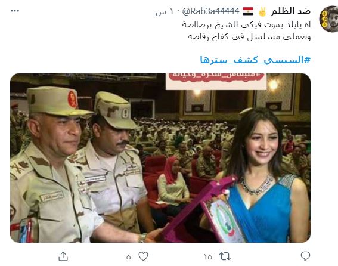Viewport: 338px width, 266px height.
Task: Click the reply speech bubble icon
Action: coord(305,256)
